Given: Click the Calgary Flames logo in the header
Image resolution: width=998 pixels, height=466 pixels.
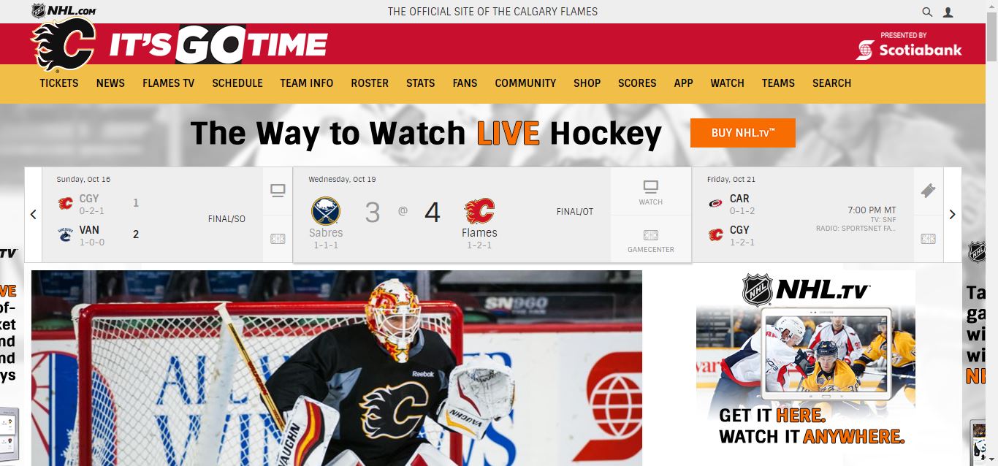Looking at the screenshot, I should [64, 45].
